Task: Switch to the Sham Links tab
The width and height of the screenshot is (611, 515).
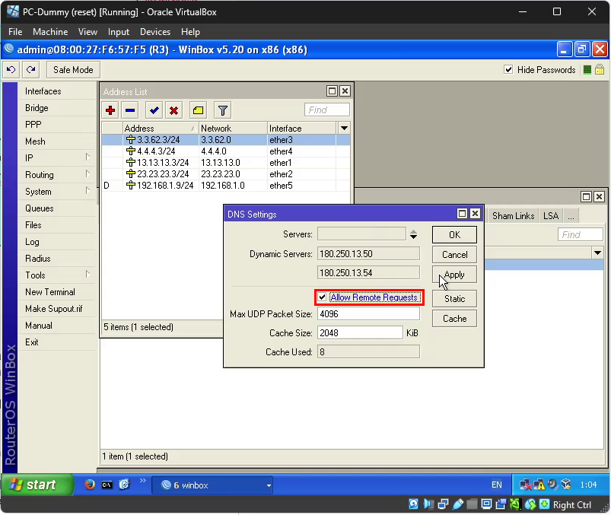Action: 513,216
